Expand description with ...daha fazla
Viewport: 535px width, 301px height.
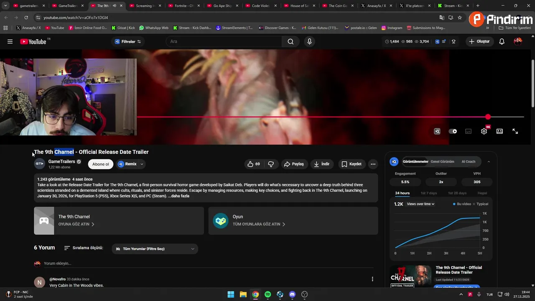178,196
